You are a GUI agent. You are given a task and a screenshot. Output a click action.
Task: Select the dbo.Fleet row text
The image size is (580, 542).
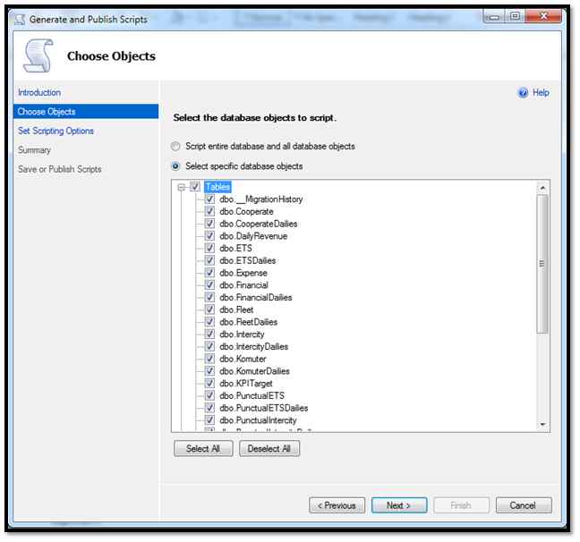[236, 309]
